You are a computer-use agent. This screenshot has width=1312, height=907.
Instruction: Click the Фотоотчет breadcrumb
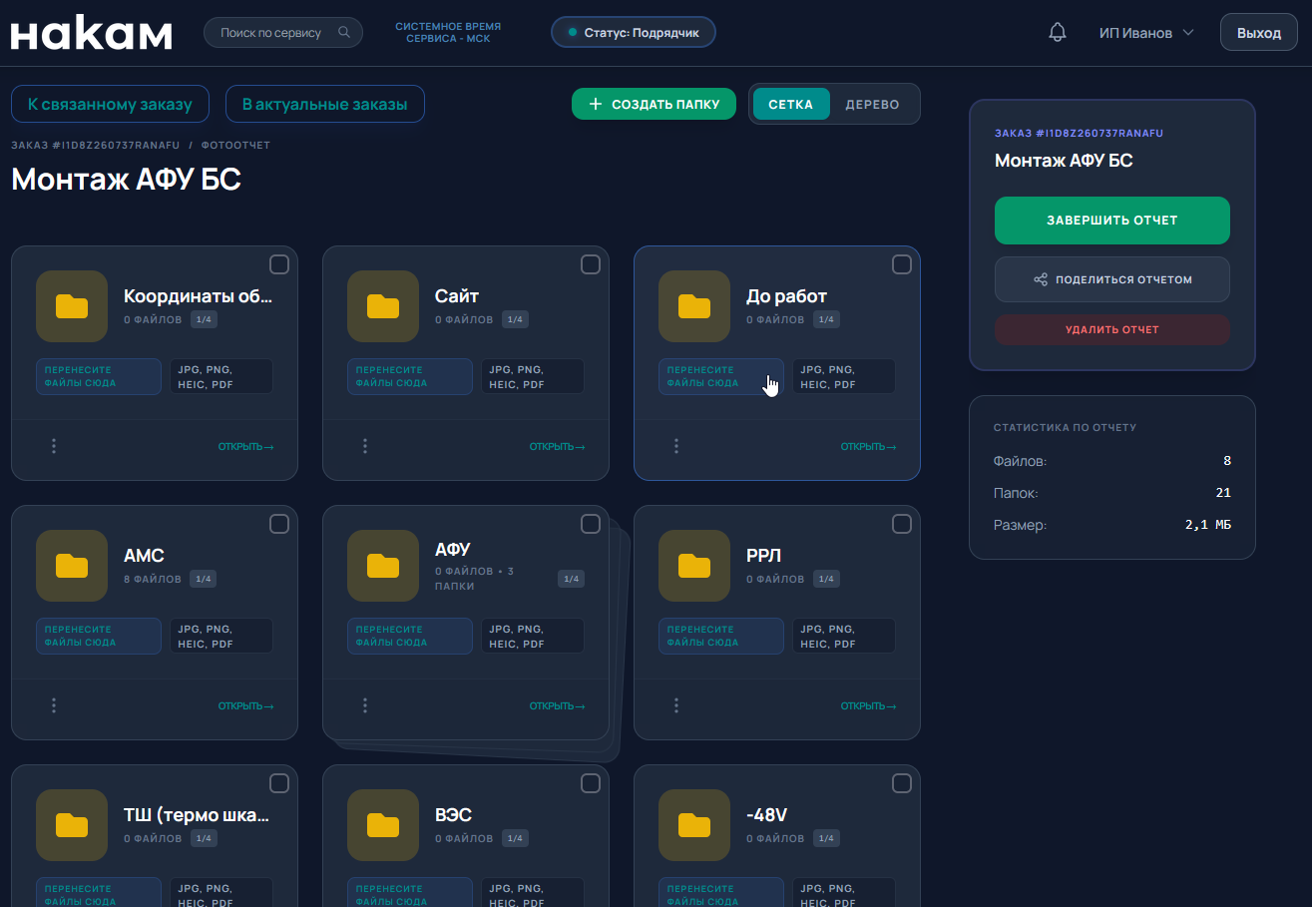click(x=235, y=146)
